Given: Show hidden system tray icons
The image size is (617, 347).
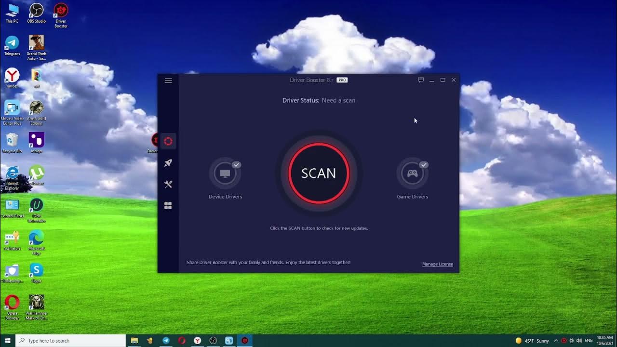Looking at the screenshot, I should [x=556, y=341].
